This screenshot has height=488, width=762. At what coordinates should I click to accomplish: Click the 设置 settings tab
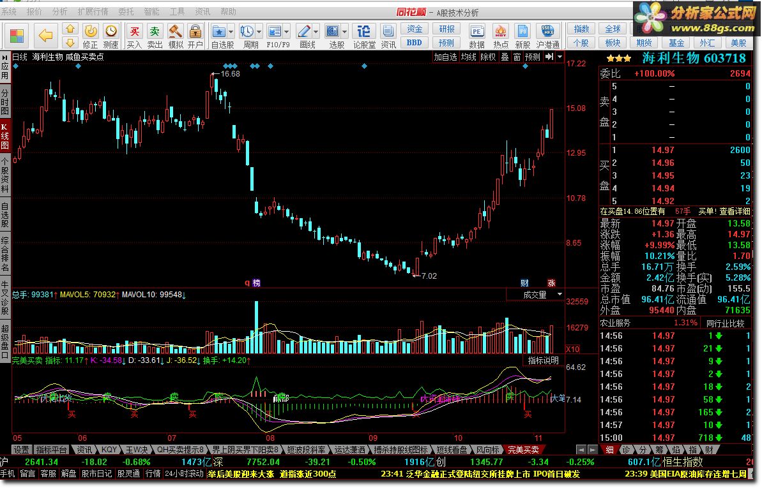click(x=21, y=450)
